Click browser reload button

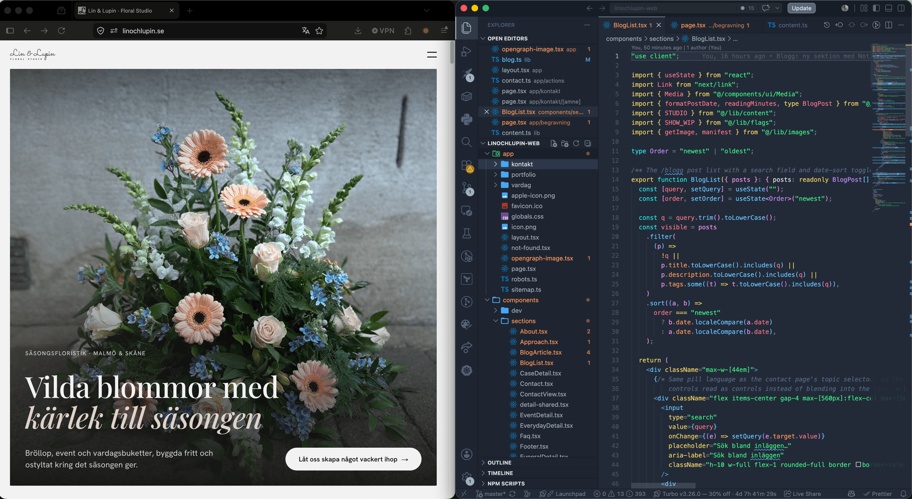[x=61, y=31]
